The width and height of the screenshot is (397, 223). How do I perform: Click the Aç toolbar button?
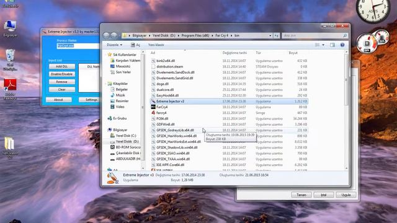[135, 45]
